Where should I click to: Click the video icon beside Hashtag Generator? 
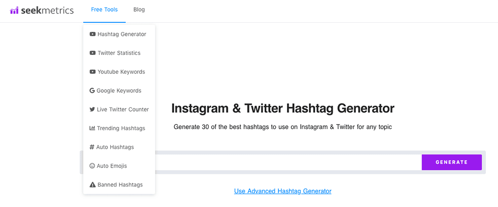click(x=92, y=34)
